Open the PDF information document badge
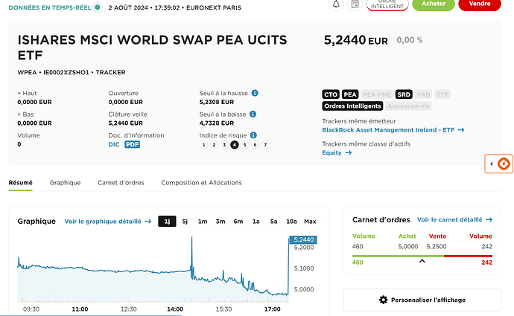This screenshot has width=514, height=316. coord(132,144)
